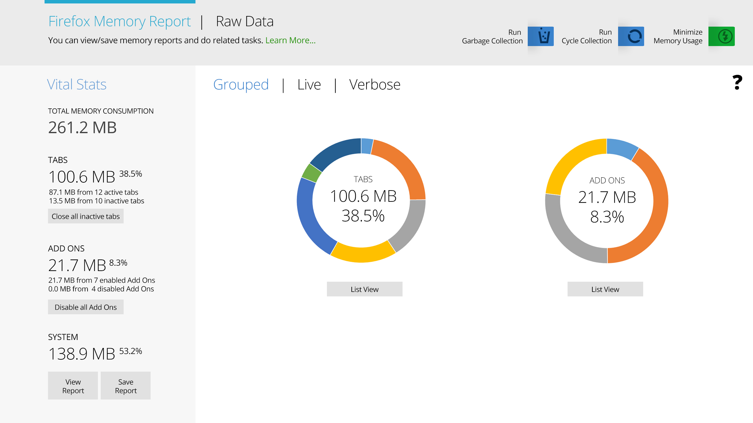Screen dimensions: 753x423
Task: Click the TOTAL MEMORY CONSUMPTION label
Action: pos(101,111)
